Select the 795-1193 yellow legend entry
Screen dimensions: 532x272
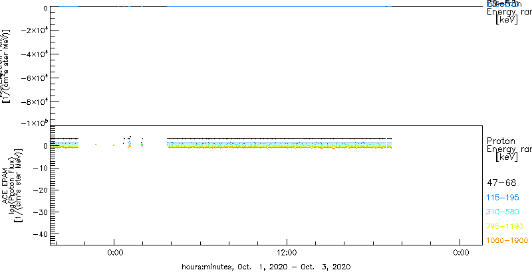point(505,226)
